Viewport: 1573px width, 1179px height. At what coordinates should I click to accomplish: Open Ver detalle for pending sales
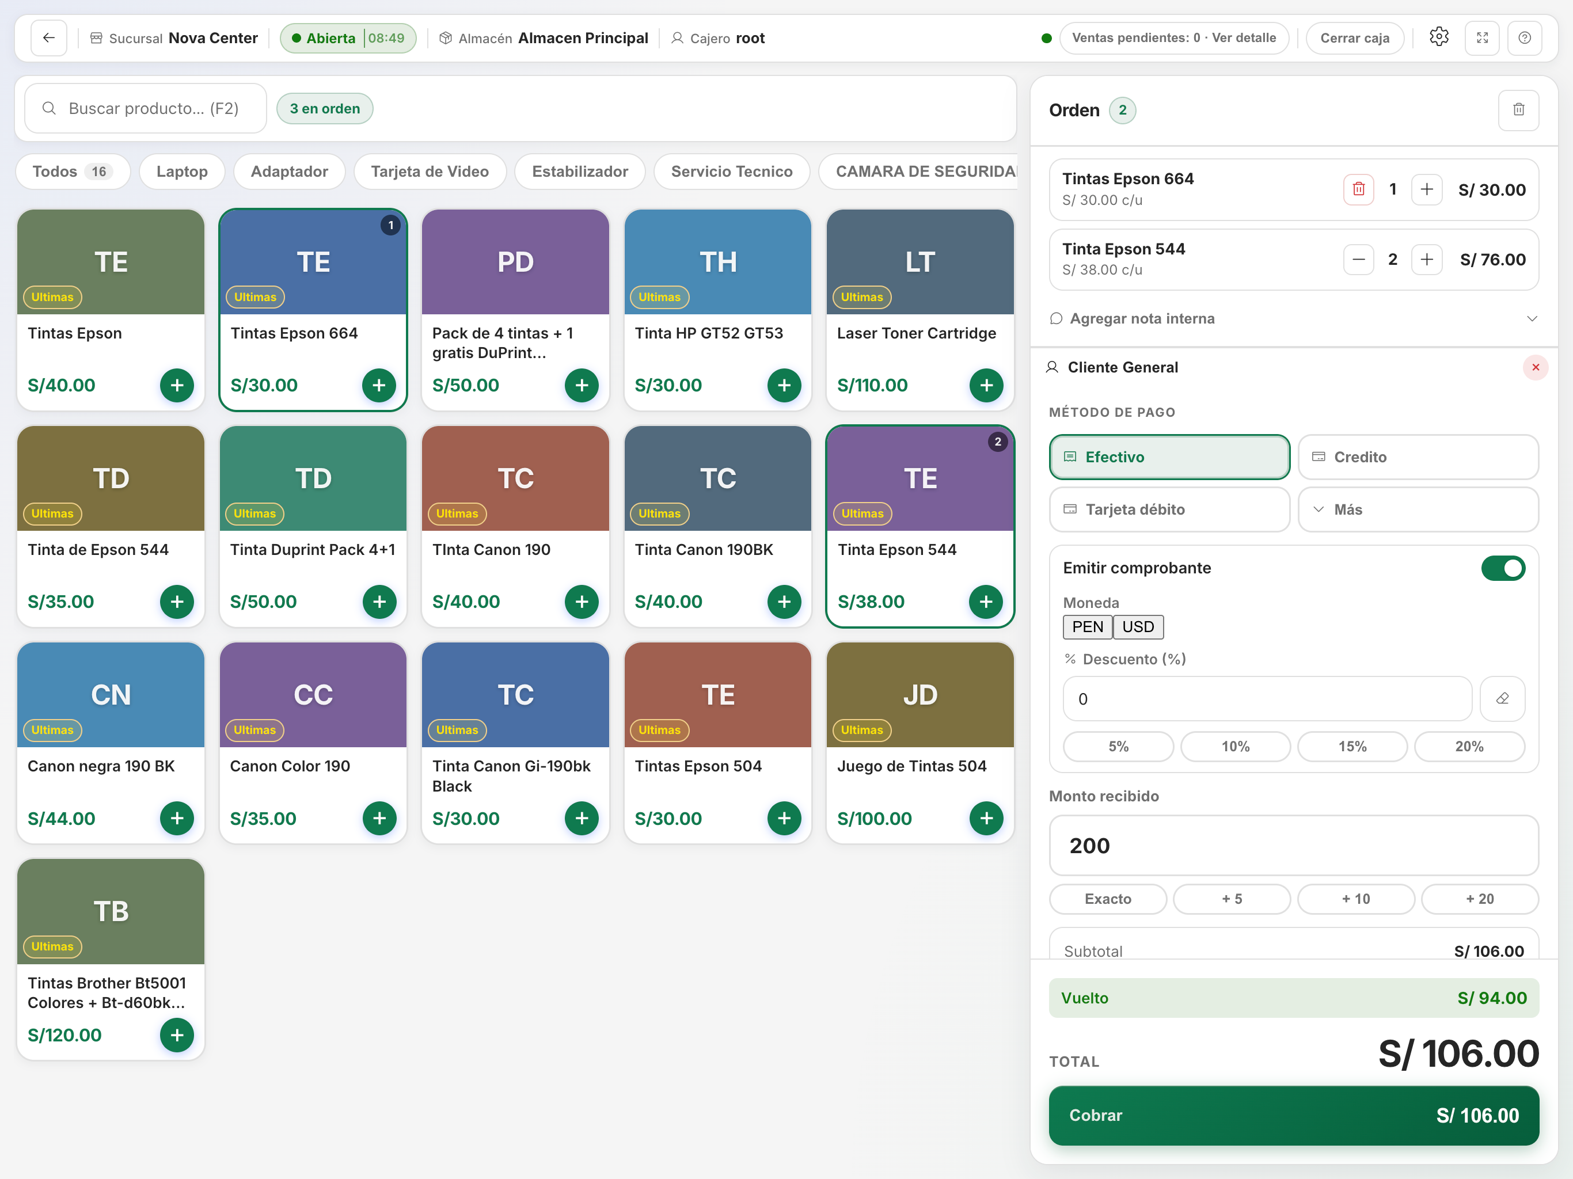[x=1244, y=37]
